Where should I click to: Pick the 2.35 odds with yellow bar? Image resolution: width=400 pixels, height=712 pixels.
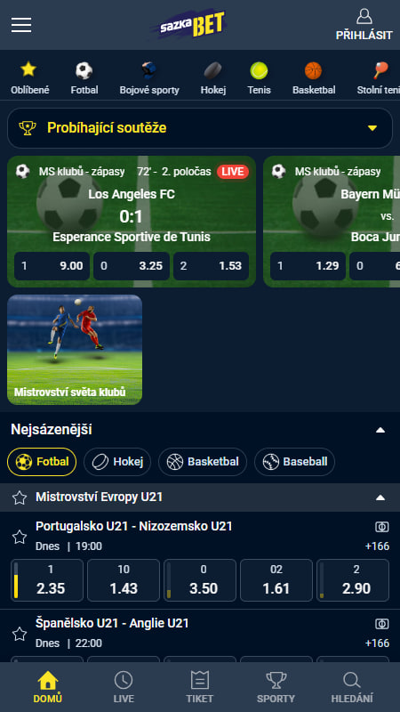coord(47,580)
